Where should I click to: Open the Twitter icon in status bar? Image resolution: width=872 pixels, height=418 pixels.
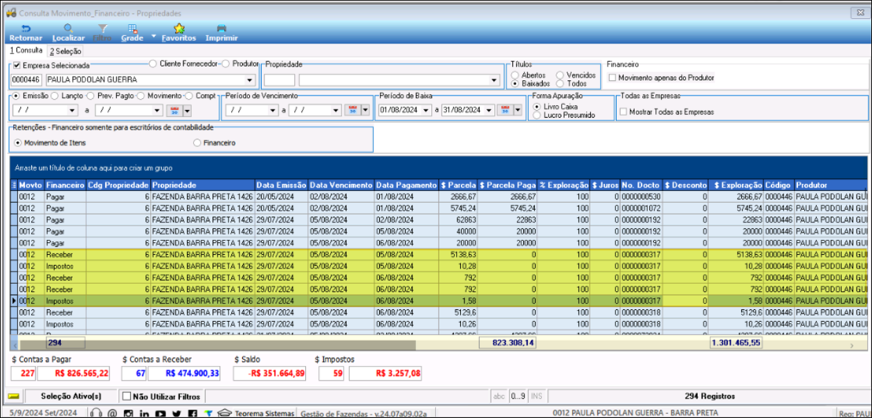[176, 413]
